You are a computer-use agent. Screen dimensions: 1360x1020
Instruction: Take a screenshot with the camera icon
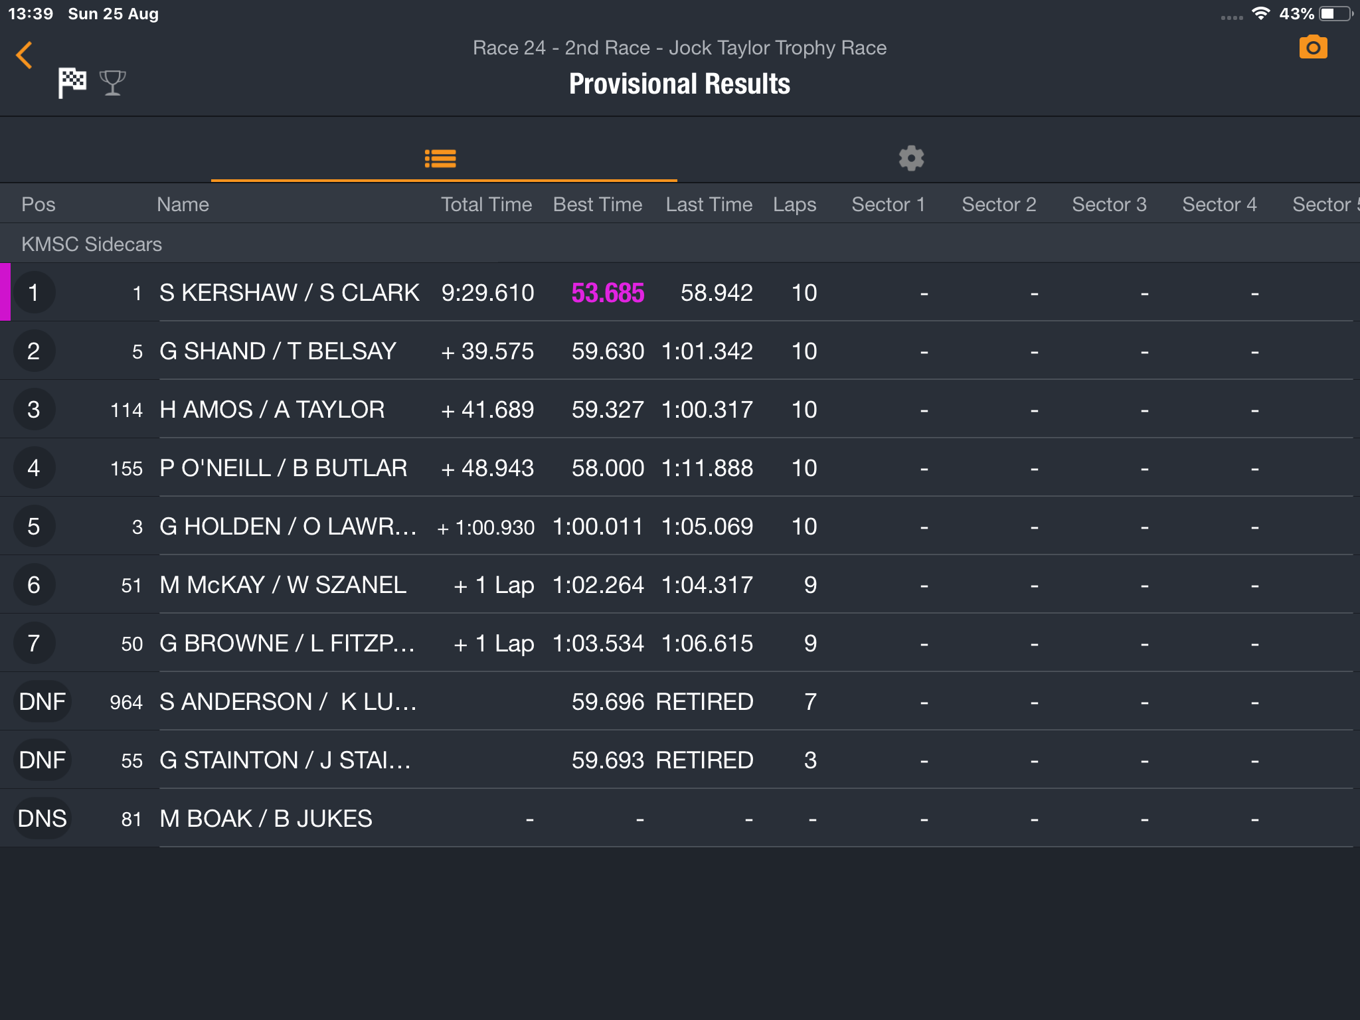(x=1313, y=47)
